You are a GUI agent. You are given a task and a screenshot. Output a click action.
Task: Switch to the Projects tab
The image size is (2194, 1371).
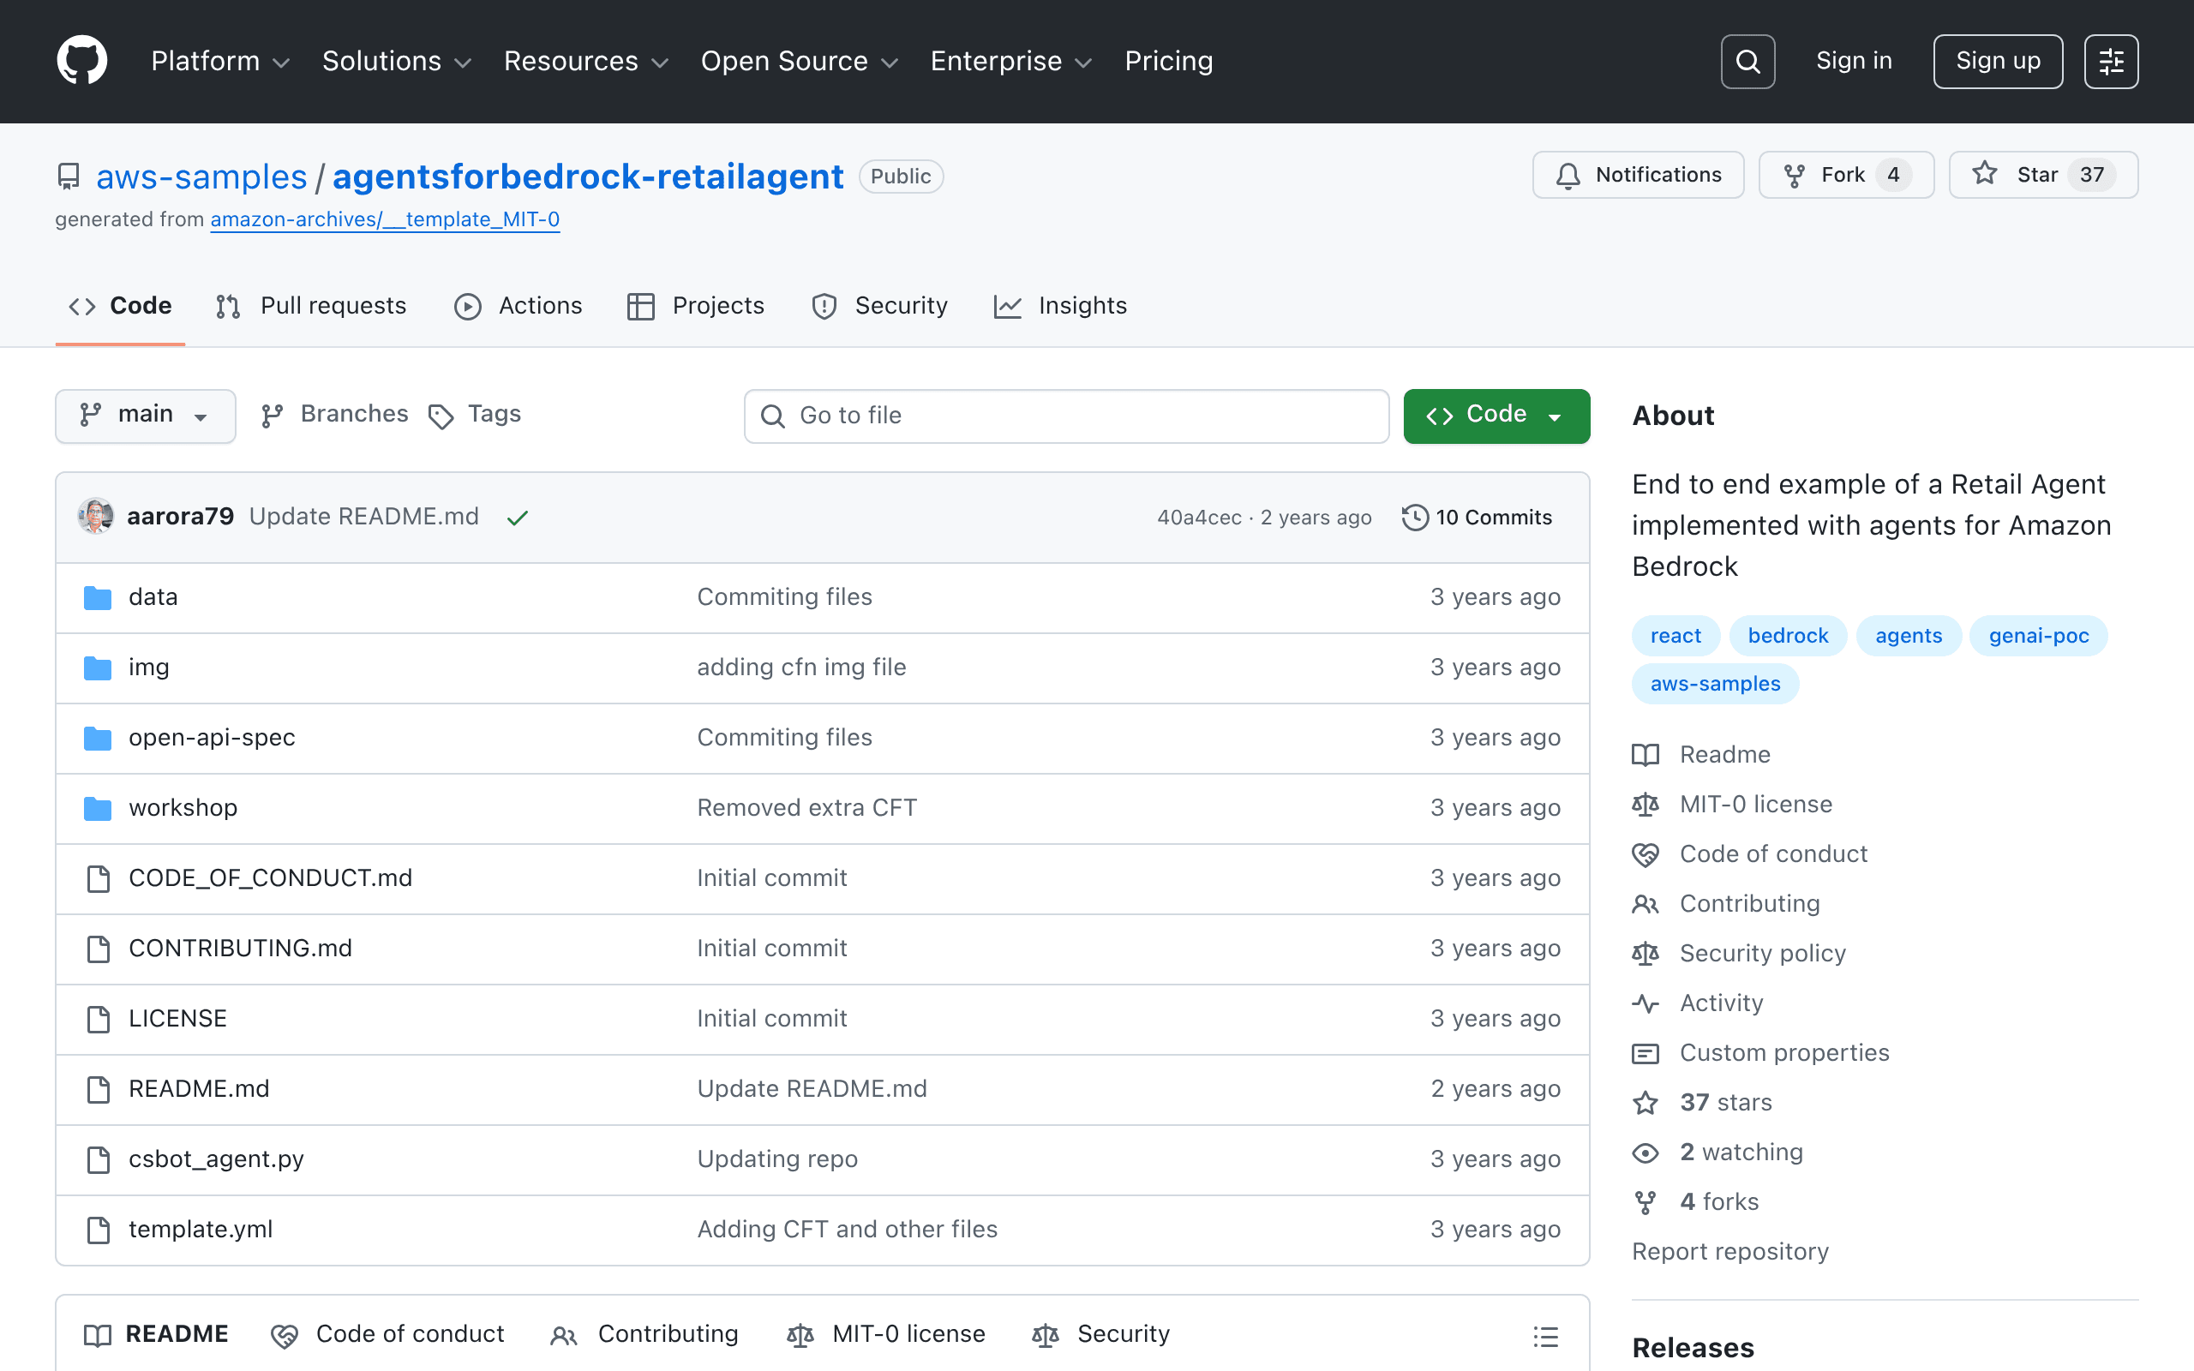click(696, 307)
